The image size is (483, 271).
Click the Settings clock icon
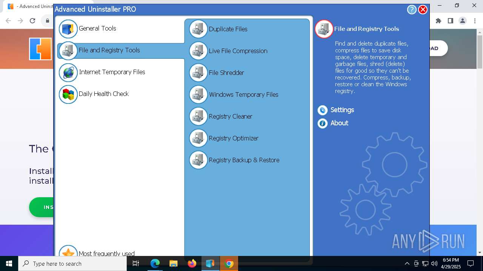click(x=323, y=110)
